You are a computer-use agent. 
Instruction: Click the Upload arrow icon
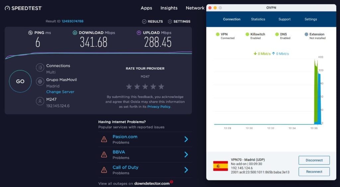click(139, 33)
